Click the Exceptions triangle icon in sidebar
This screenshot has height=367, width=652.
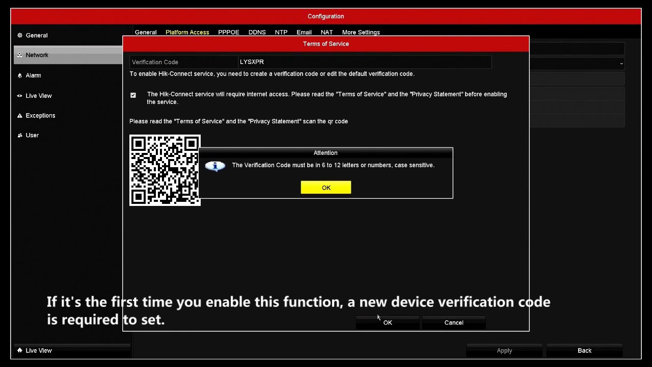coord(20,116)
